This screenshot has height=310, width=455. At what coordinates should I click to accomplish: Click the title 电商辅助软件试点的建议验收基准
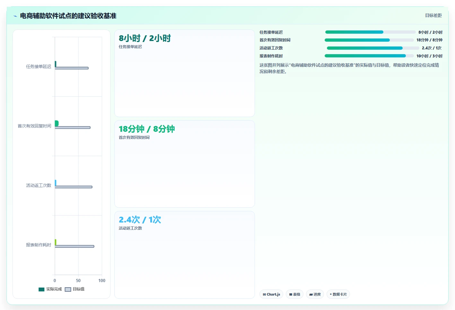68,16
